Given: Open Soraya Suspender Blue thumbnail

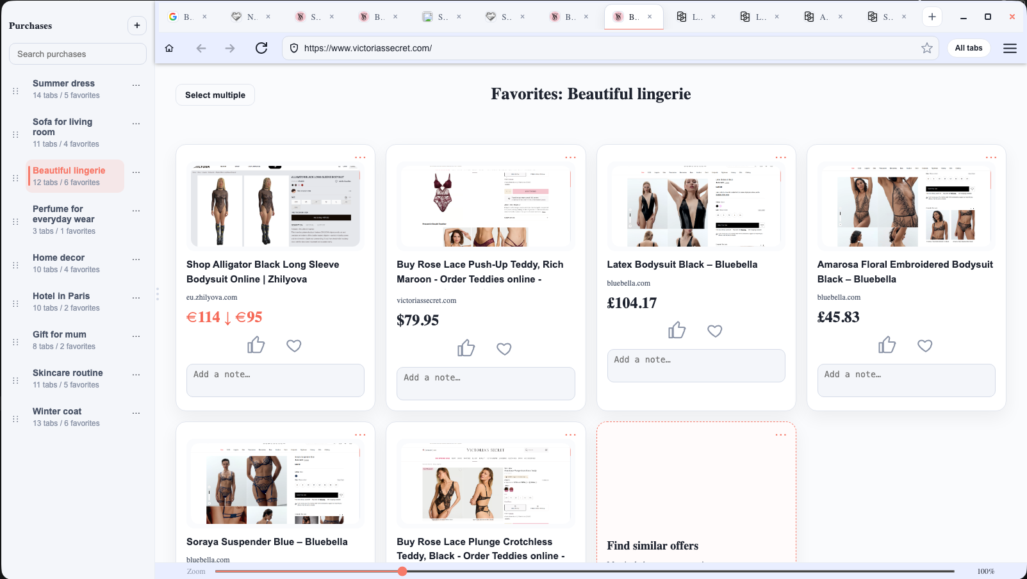Looking at the screenshot, I should (x=275, y=483).
